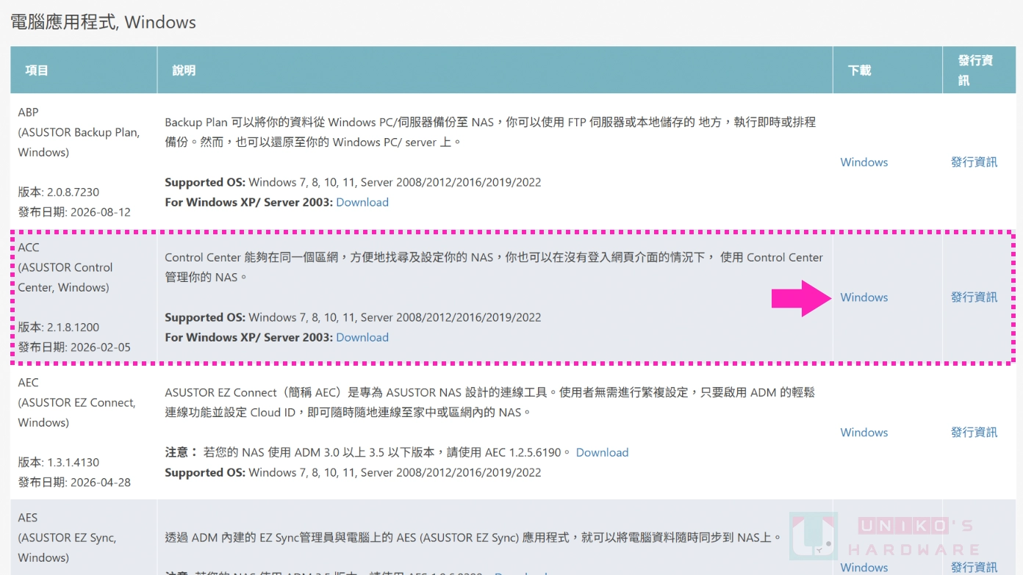The image size is (1023, 575).
Task: Download ACC via its Windows link
Action: click(x=864, y=297)
